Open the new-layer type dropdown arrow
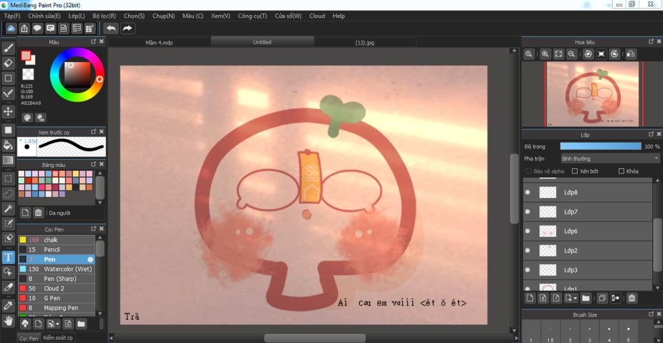The height and width of the screenshot is (343, 663). 576,298
